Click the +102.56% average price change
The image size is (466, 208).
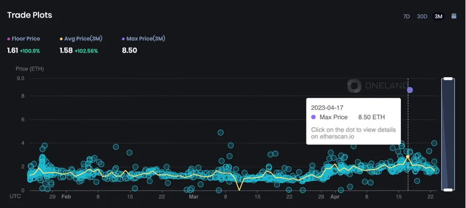pos(86,50)
